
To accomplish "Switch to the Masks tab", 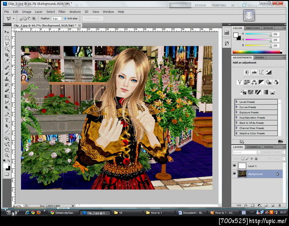I will (x=260, y=57).
